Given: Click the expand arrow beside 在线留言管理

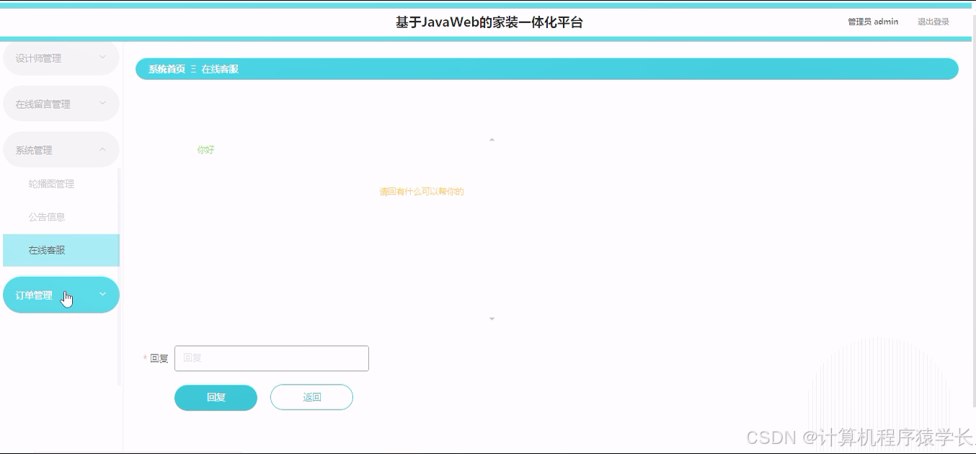Looking at the screenshot, I should [102, 103].
